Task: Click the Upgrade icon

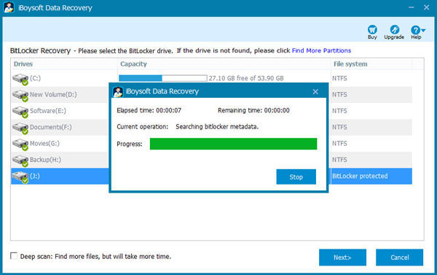Action: pyautogui.click(x=394, y=29)
